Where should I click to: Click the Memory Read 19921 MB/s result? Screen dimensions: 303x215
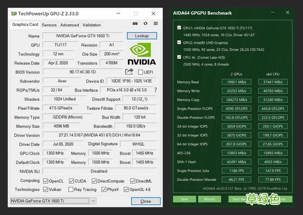237,82
